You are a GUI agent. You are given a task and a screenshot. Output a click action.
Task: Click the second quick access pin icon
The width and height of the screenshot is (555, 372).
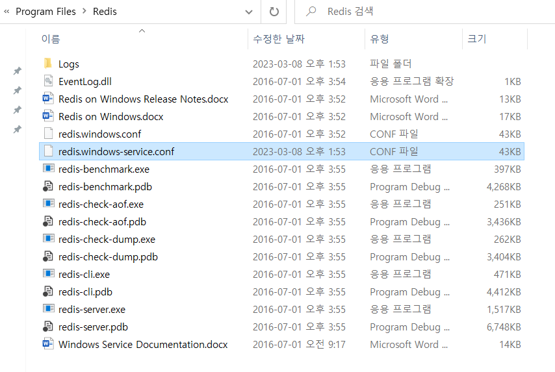point(17,90)
